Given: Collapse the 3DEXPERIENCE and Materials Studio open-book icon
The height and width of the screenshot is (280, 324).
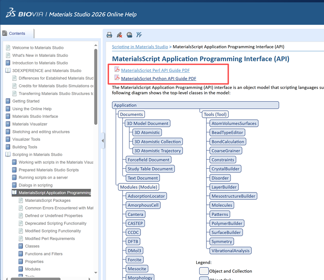Looking at the screenshot, I should [x=8, y=71].
